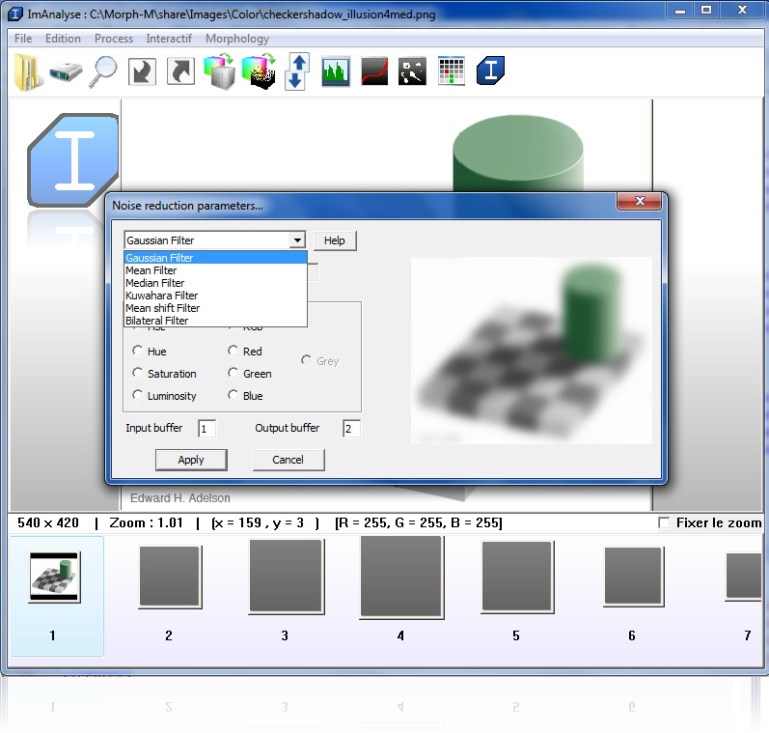The width and height of the screenshot is (769, 733).
Task: Open the Morphology menu
Action: [x=237, y=39]
